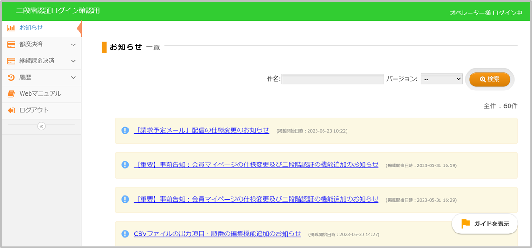Image resolution: width=532 pixels, height=248 pixels.
Task: Click the history clock icon beside 履歴
Action: pyautogui.click(x=11, y=77)
